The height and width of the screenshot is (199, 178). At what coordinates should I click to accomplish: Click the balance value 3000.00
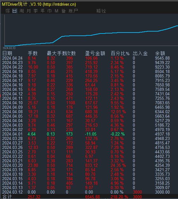pyautogui.click(x=162, y=192)
